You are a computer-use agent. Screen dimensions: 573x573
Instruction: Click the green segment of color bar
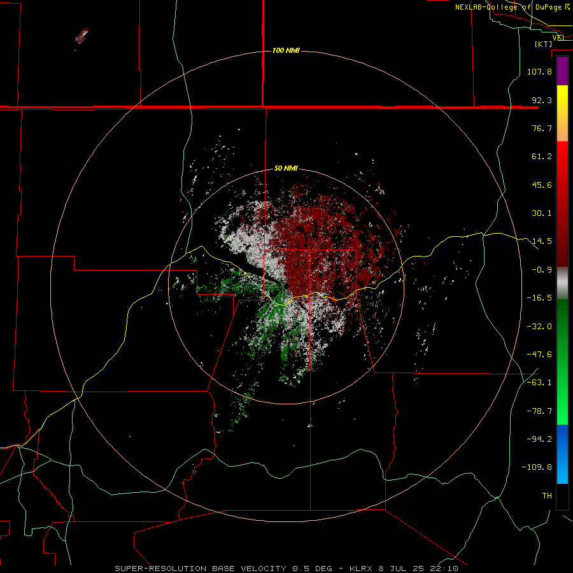(562, 362)
